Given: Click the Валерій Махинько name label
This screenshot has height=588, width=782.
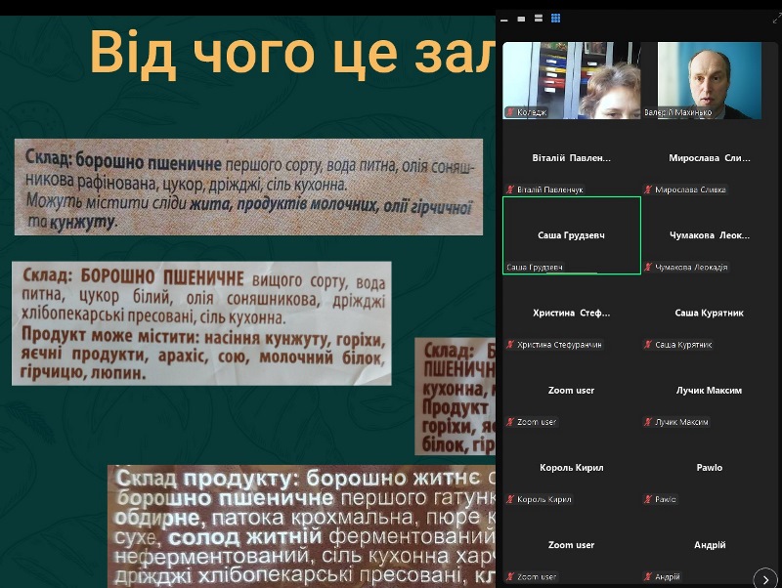Looking at the screenshot, I should (677, 112).
